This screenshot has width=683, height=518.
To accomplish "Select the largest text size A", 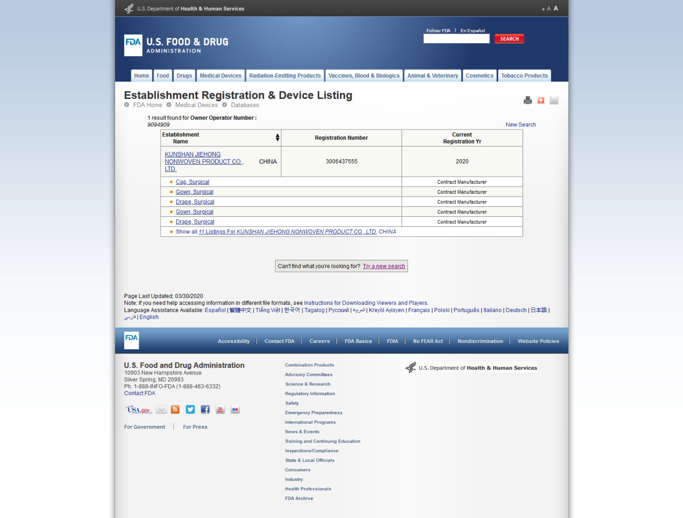I will tap(556, 8).
